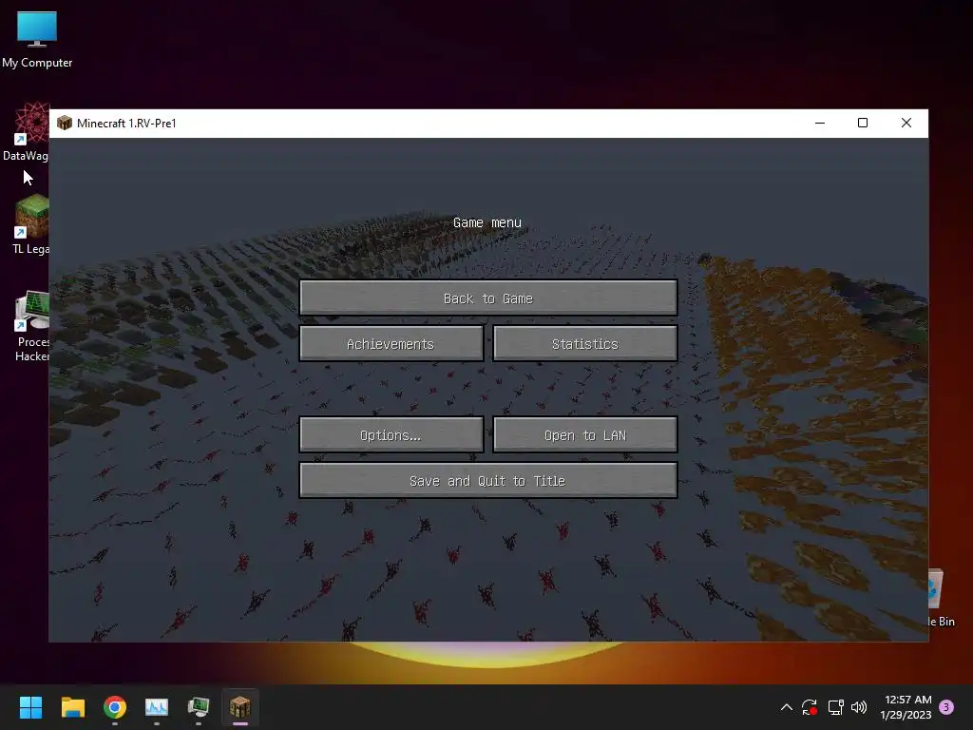Click Save and Quit to Title
This screenshot has width=973, height=730.
click(487, 480)
